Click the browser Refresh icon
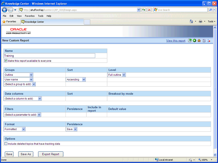The height and width of the screenshot is (163, 218). (144, 10)
